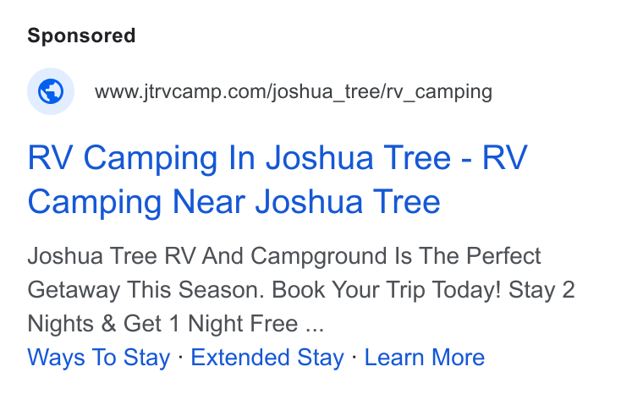Click the www.jtrvcamp.com display URL
The width and height of the screenshot is (643, 394).
click(x=294, y=91)
